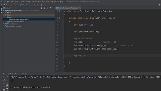The width and height of the screenshot is (161, 91).
Task: Click the main method breadcrumb
Action: click(x=43, y=5)
